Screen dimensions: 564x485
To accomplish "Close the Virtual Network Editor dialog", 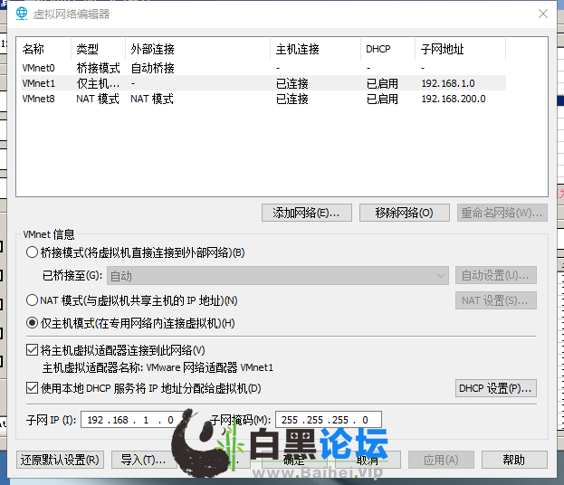I will [542, 14].
